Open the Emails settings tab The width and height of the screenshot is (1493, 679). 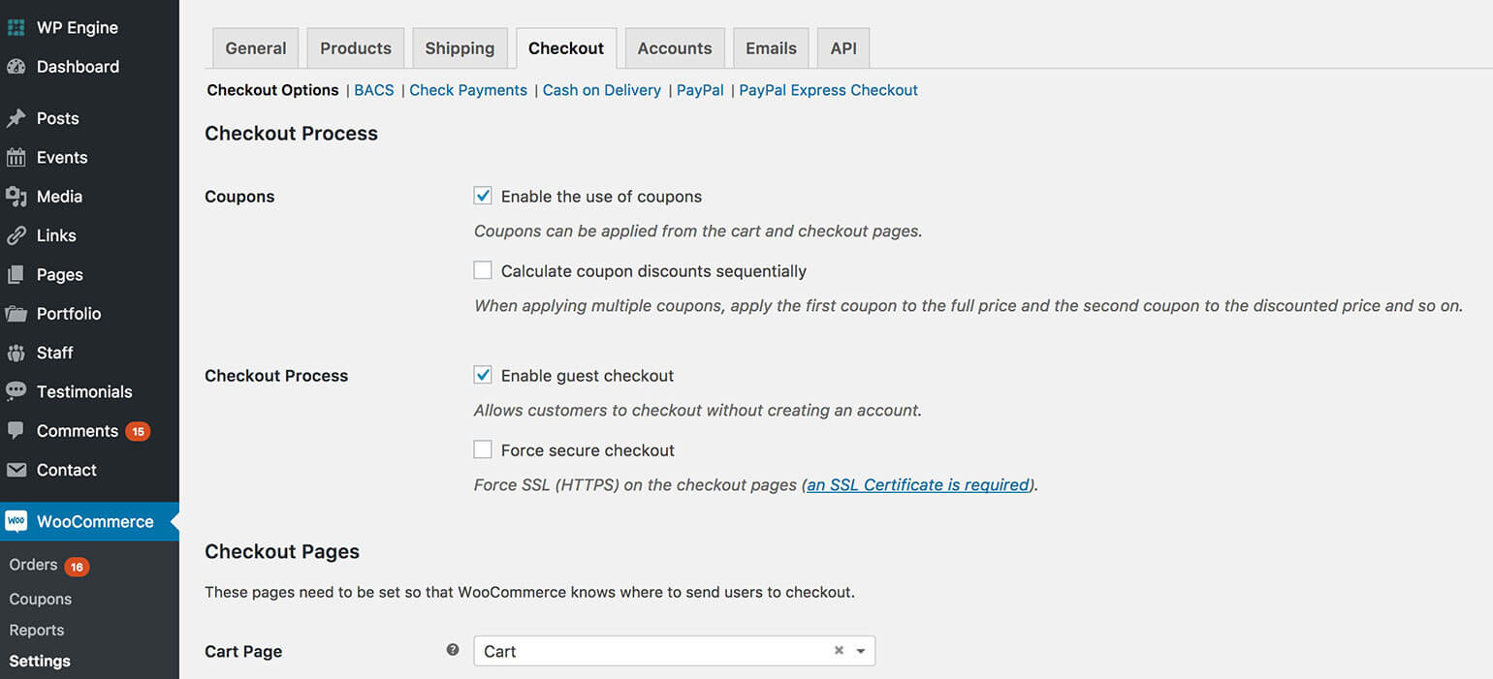(771, 47)
